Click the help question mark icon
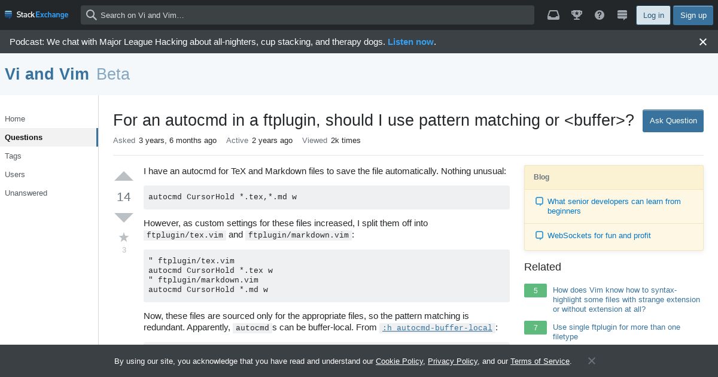This screenshot has width=718, height=377. [600, 15]
